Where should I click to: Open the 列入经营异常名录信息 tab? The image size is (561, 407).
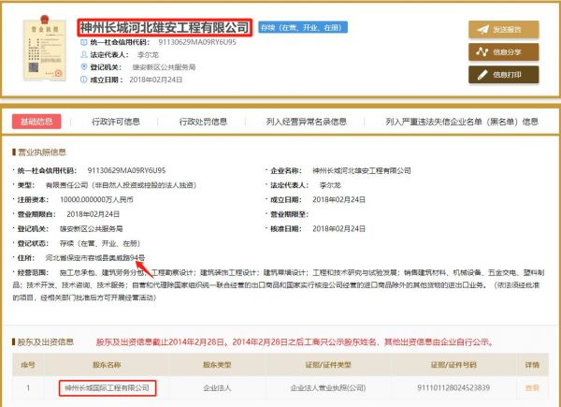coord(307,122)
